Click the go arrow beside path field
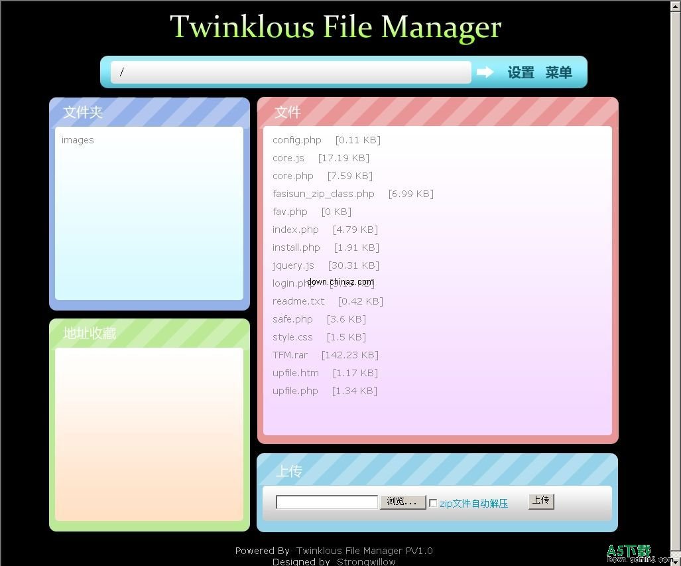The image size is (681, 566). (485, 72)
